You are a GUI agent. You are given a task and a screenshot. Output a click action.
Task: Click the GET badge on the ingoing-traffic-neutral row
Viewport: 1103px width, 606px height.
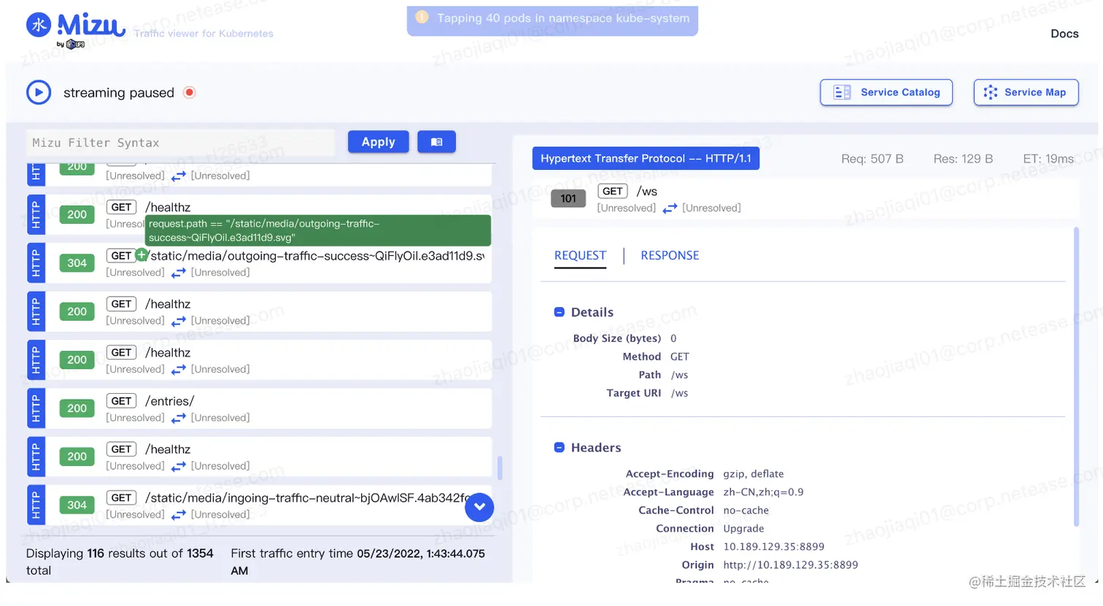[121, 498]
